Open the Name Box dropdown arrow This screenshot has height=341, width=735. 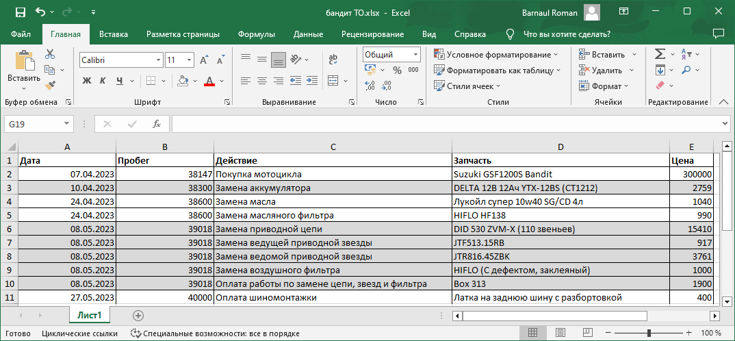67,124
